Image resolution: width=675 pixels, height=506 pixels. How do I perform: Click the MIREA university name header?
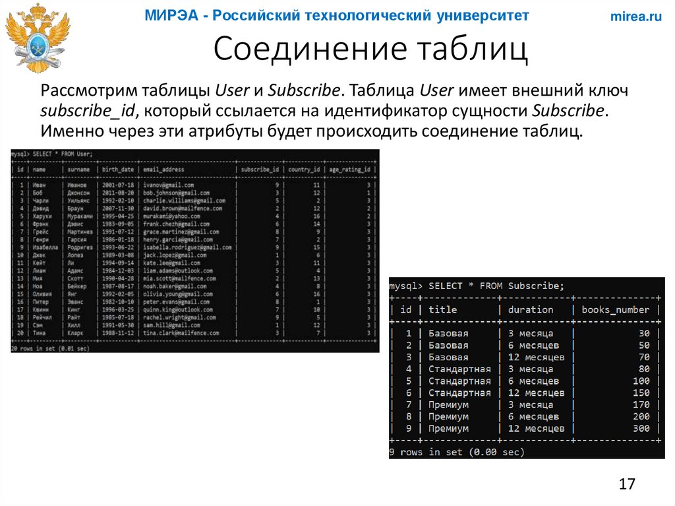(x=337, y=16)
